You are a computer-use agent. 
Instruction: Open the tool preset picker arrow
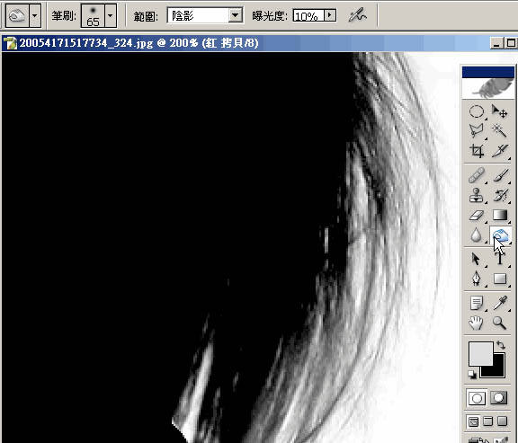(35, 15)
